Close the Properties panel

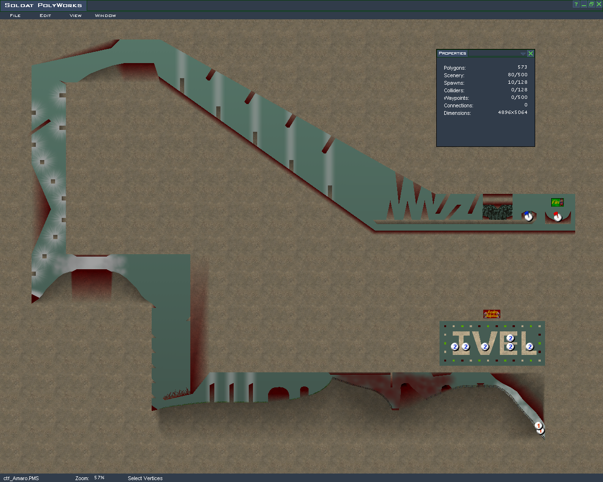[x=530, y=54]
